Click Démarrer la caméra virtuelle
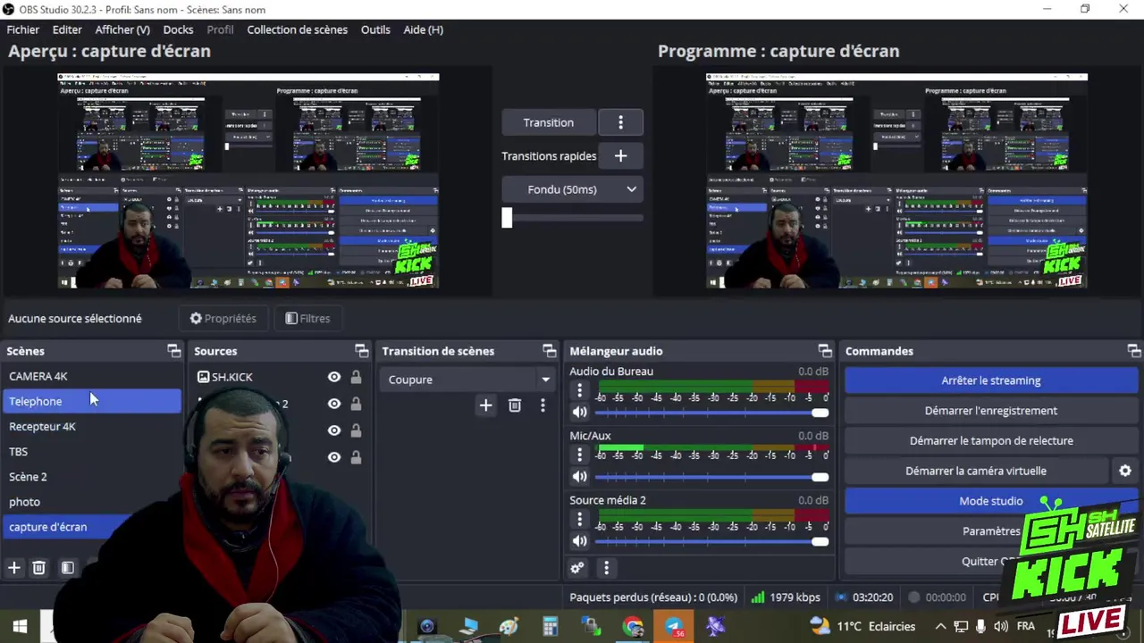1144x643 pixels. (x=976, y=471)
